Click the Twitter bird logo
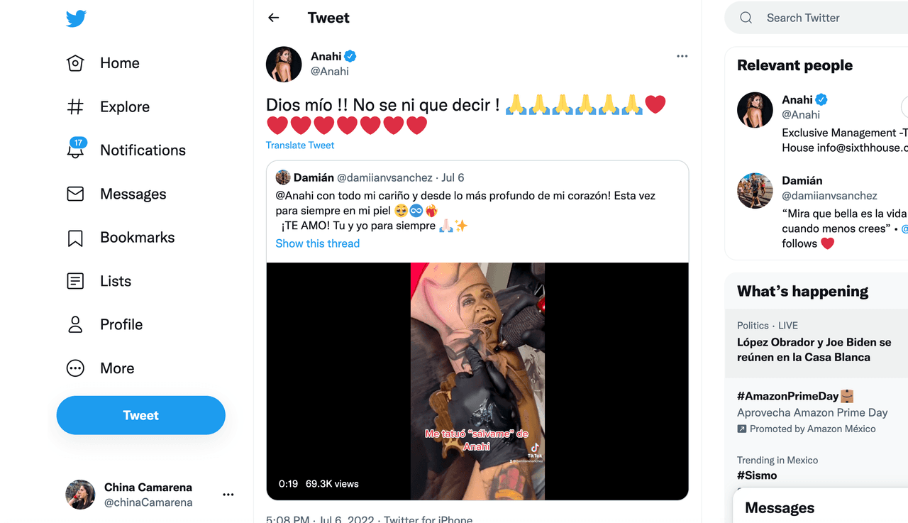Screen dimensions: 908x523 [76, 18]
